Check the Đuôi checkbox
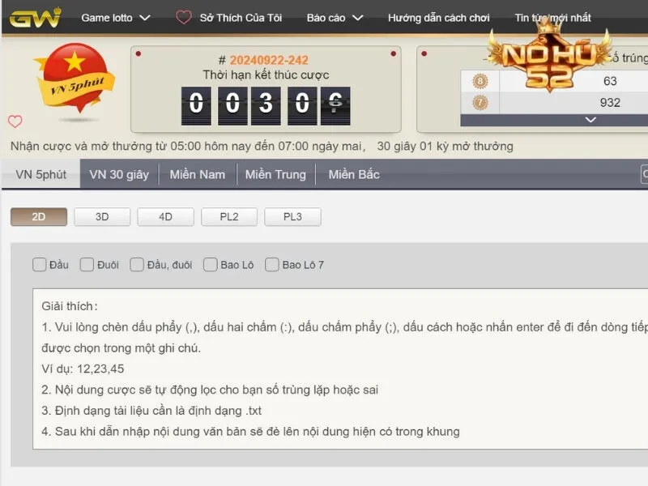The image size is (648, 486). pyautogui.click(x=87, y=265)
